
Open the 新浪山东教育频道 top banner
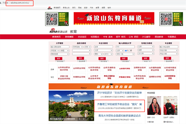pos(114,18)
